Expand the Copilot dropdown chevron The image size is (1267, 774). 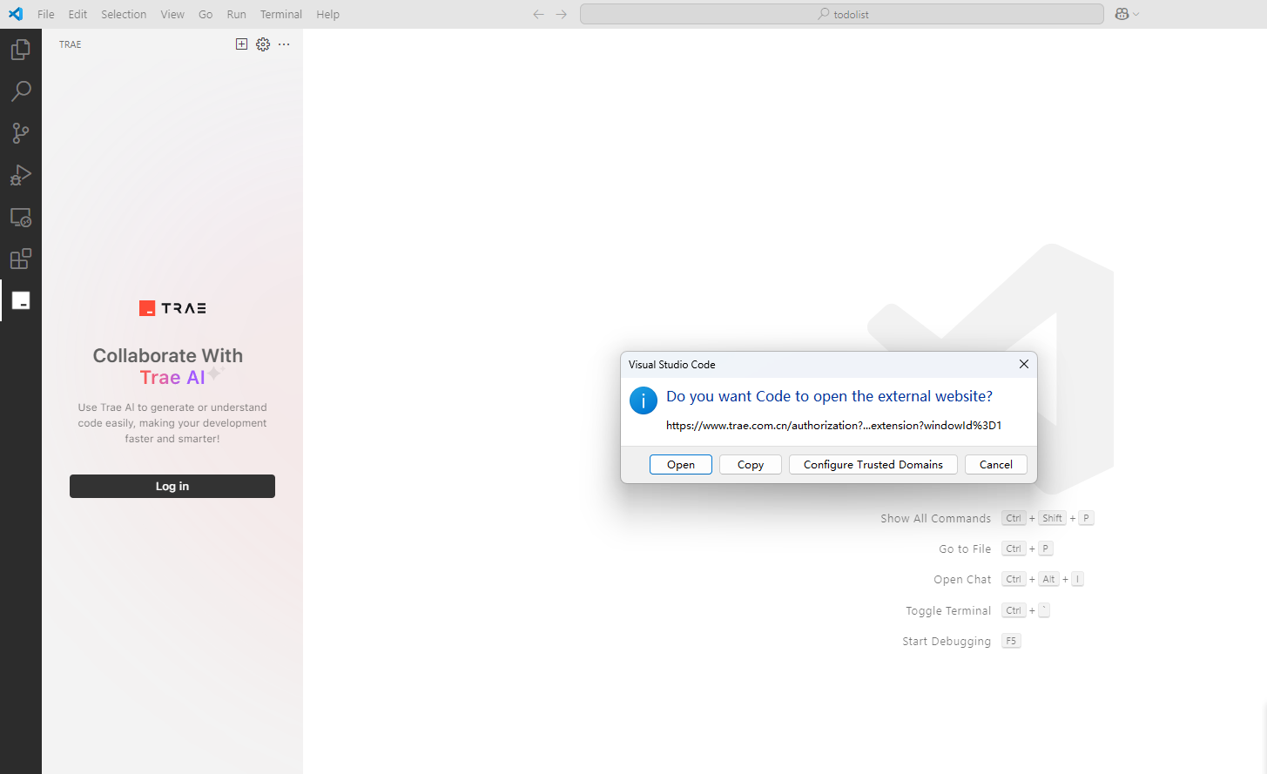click(1136, 15)
